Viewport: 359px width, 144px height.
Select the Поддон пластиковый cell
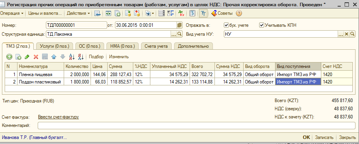40,82
